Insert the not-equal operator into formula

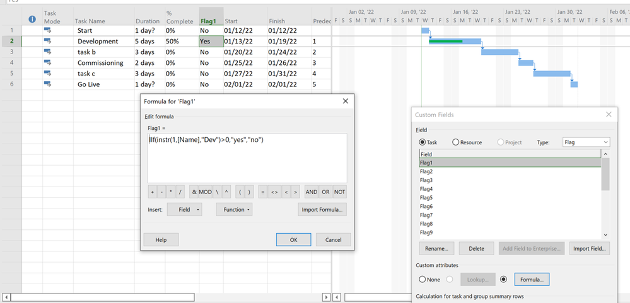(274, 192)
